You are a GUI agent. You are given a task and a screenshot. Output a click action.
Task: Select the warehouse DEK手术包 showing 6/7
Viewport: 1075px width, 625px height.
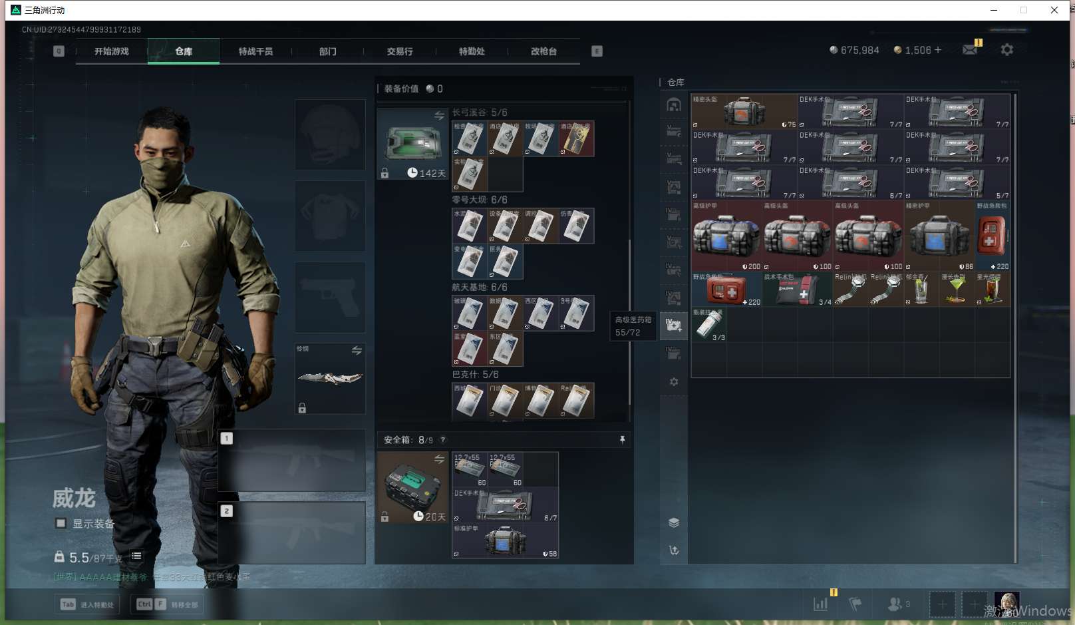pyautogui.click(x=851, y=182)
